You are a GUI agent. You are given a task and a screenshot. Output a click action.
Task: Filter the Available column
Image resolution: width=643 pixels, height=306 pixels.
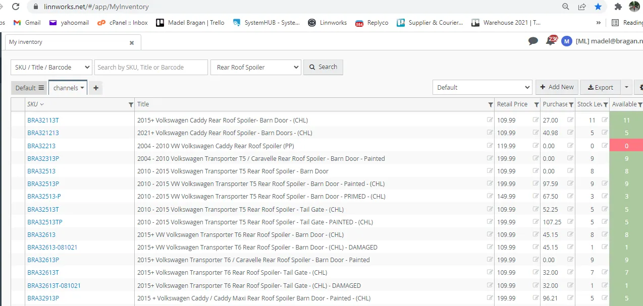[640, 105]
